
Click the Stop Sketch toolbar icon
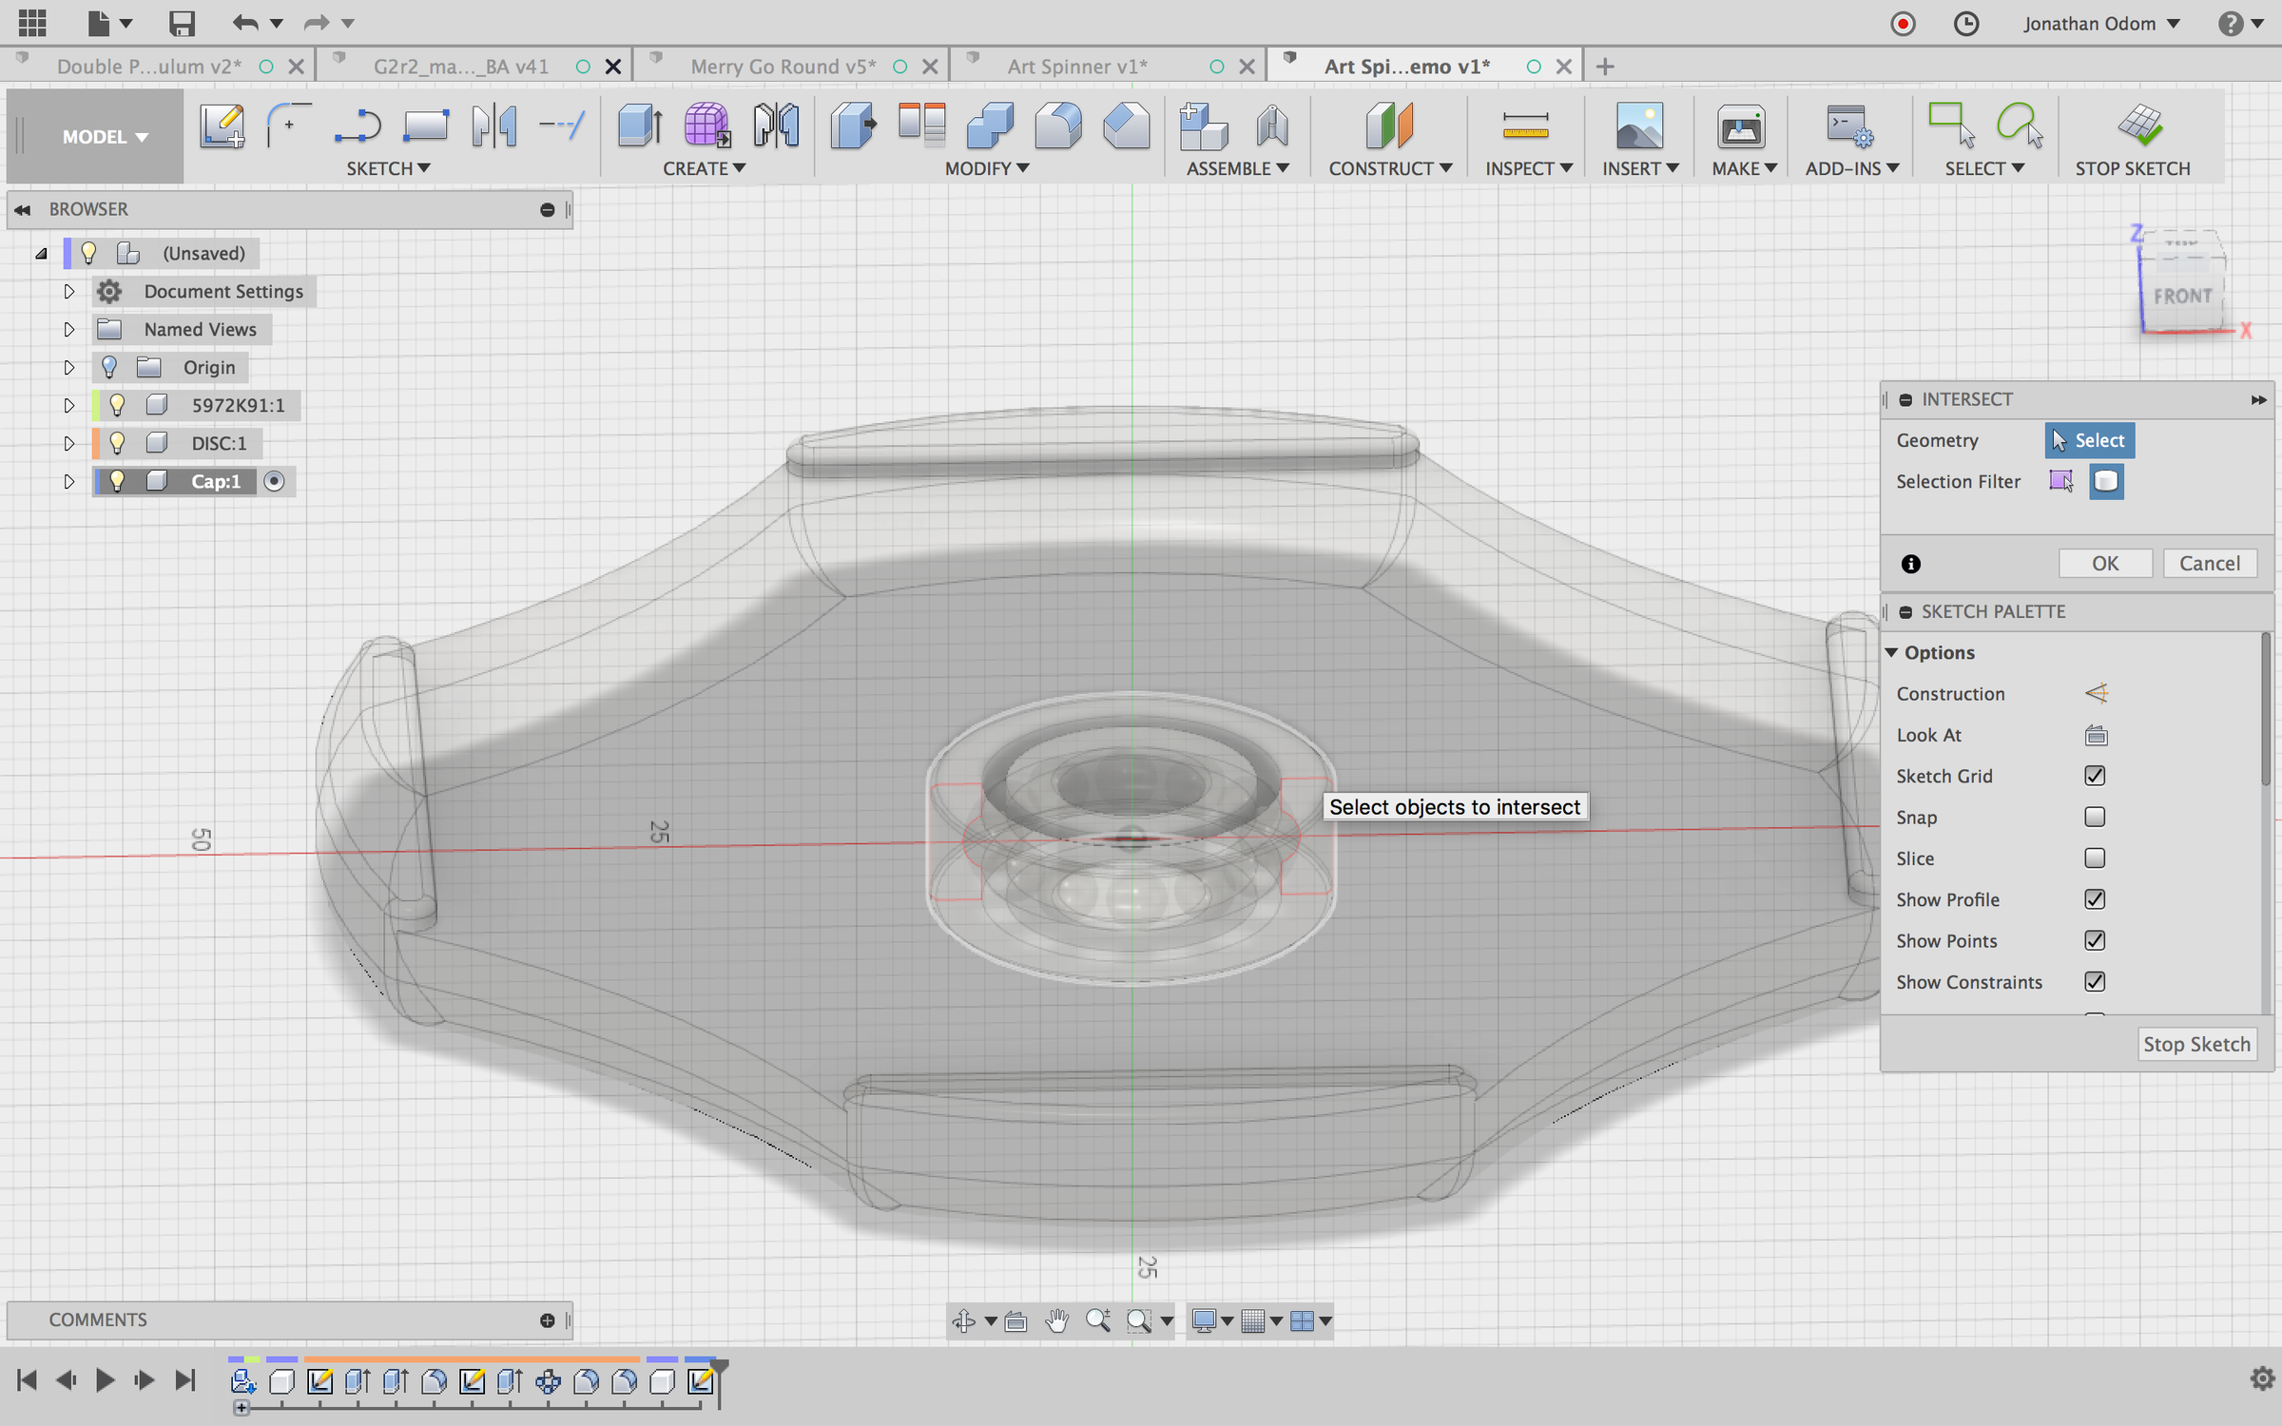pos(2139,125)
